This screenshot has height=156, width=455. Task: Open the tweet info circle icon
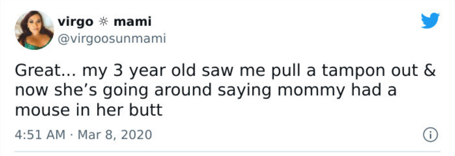click(430, 135)
